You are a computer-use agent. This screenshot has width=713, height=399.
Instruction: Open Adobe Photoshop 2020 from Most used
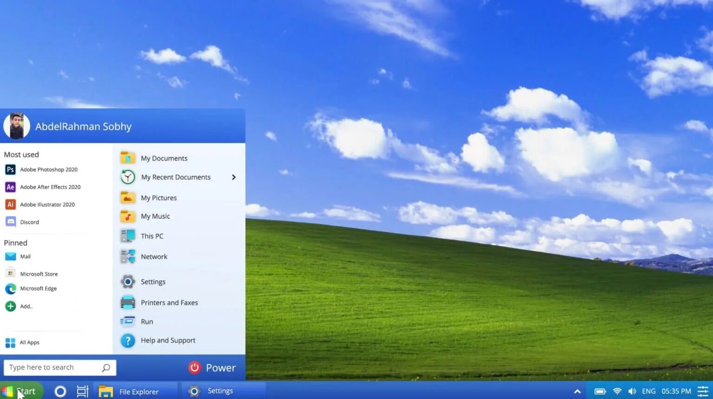tap(48, 169)
